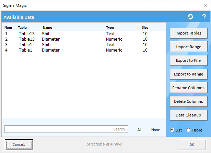Open Rename Columns
211x153 pixels.
pyautogui.click(x=188, y=88)
